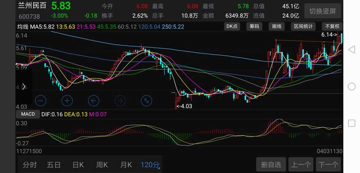The height and width of the screenshot is (173, 360).
Task: Tap the percent change -3.00%
Action: pyautogui.click(x=59, y=16)
